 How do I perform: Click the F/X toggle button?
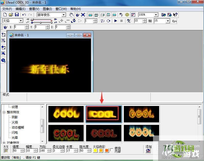pyautogui.click(x=6, y=151)
